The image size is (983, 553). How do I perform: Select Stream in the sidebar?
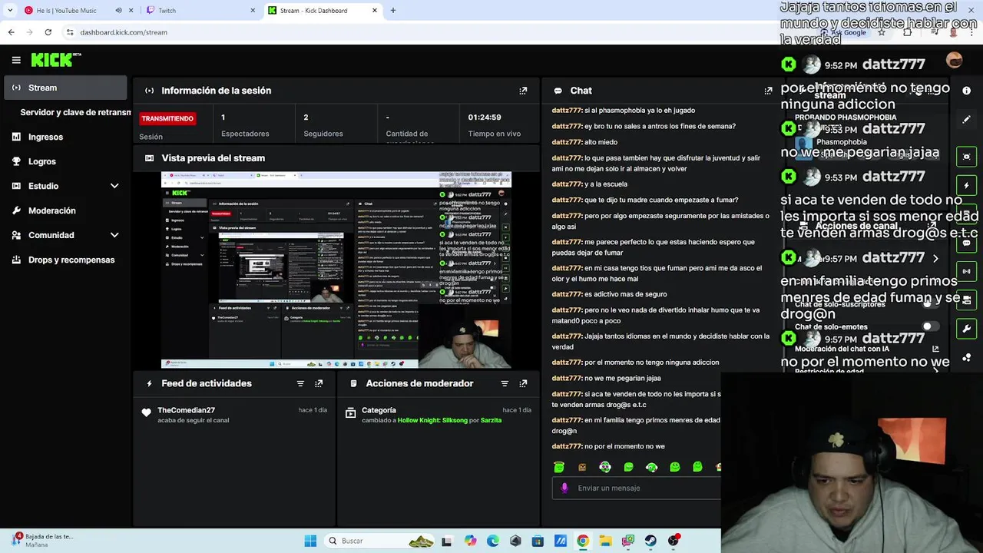pyautogui.click(x=65, y=88)
